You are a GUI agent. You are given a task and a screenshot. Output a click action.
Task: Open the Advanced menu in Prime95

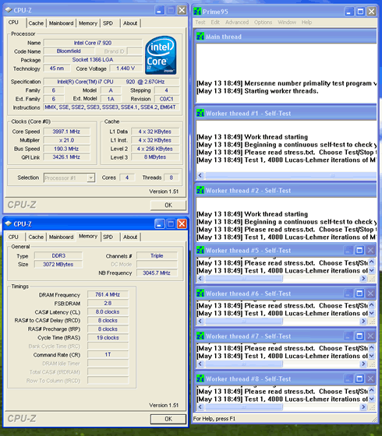click(237, 23)
